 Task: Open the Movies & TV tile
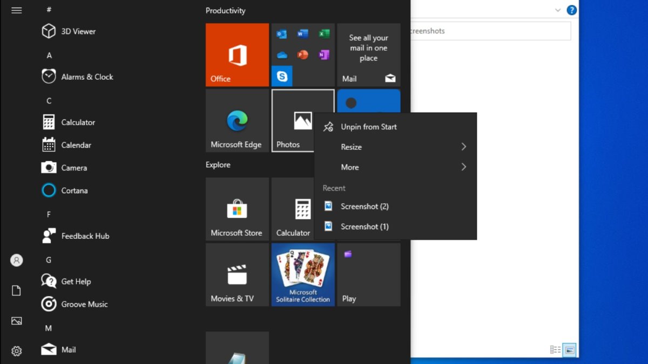point(237,274)
